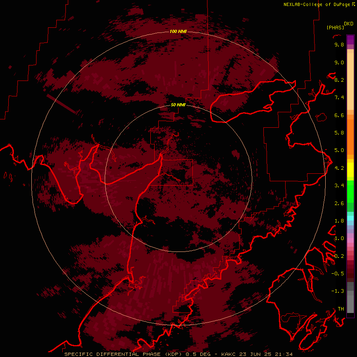Click the -1.3 legend value
The height and width of the screenshot is (357, 357).
coord(338,291)
